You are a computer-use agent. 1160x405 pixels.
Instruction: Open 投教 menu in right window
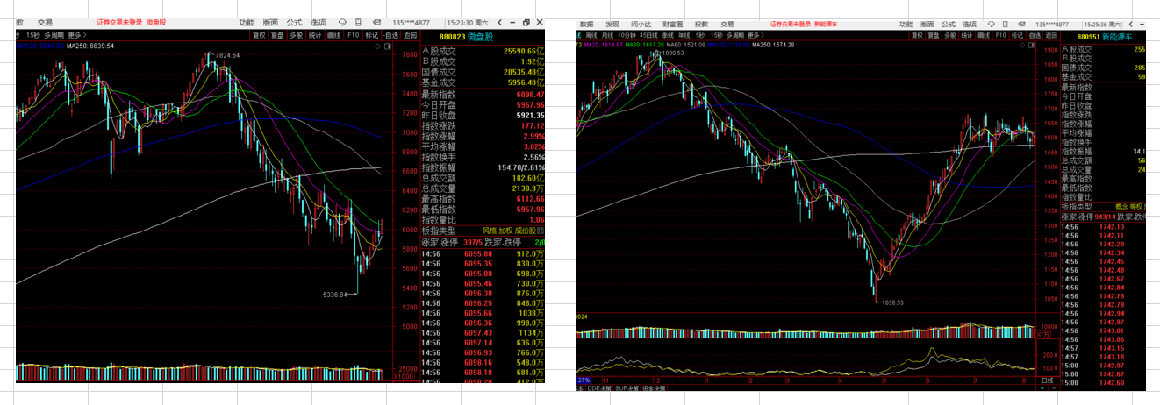(x=701, y=25)
